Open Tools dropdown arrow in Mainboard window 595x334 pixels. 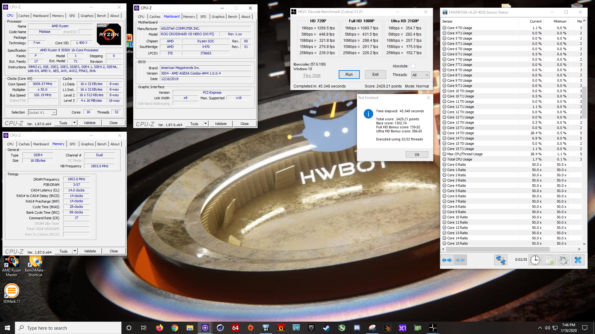click(x=205, y=124)
